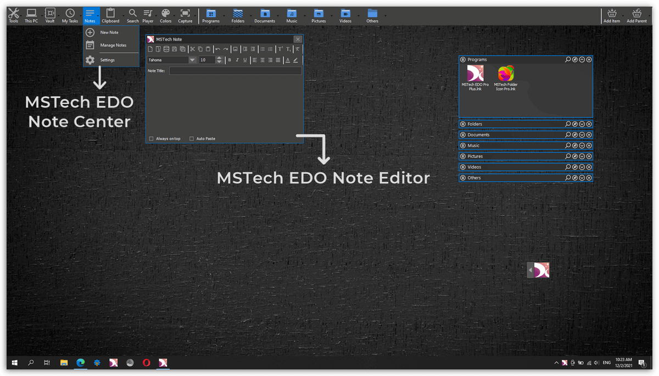Collapse the Programs panel
This screenshot has height=376, width=659.
[582, 59]
